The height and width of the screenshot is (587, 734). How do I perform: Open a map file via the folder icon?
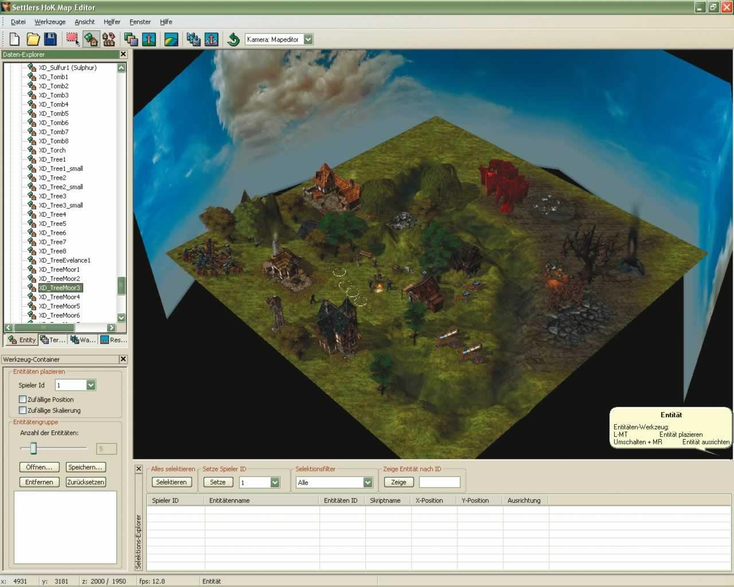[x=33, y=39]
